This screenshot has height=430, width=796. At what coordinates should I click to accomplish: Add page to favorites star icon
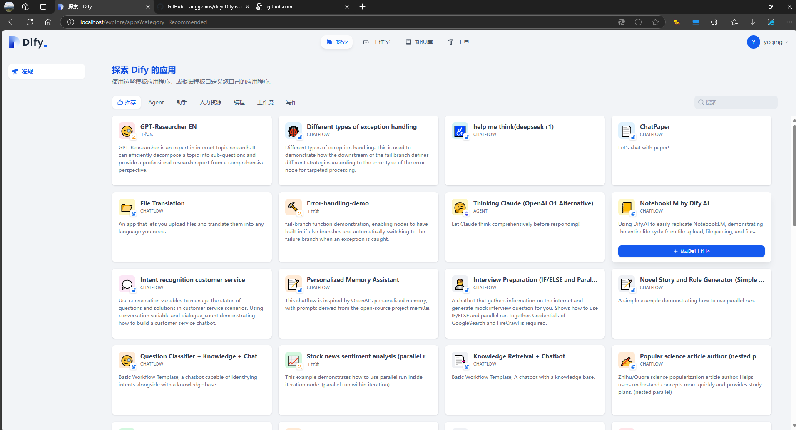point(655,22)
